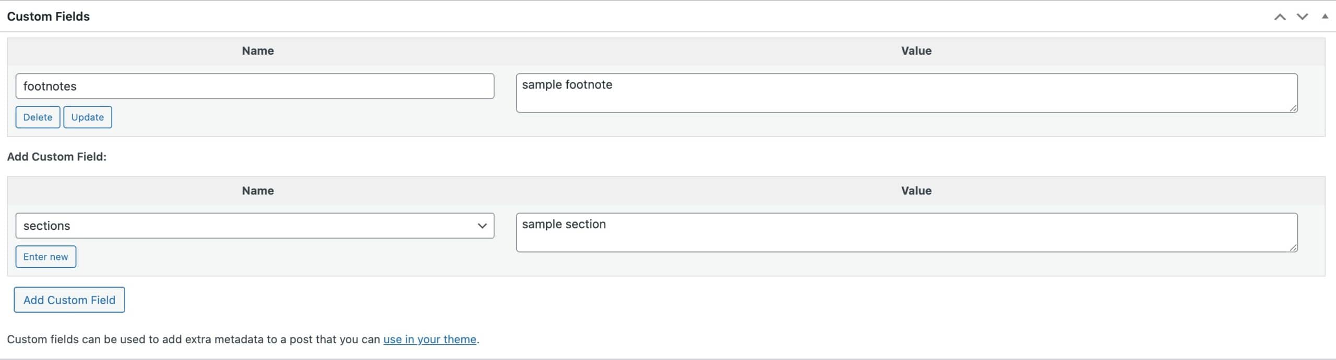Open the use in your theme link
The width and height of the screenshot is (1336, 360).
tap(430, 339)
